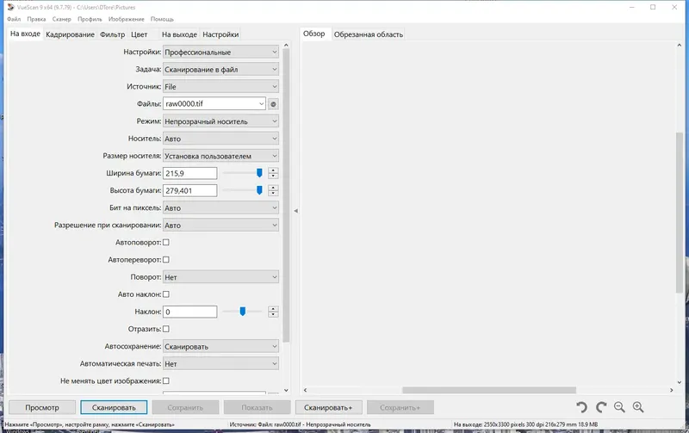The image size is (689, 433).
Task: Click the VueScan app icon in the title bar
Action: [x=11, y=7]
